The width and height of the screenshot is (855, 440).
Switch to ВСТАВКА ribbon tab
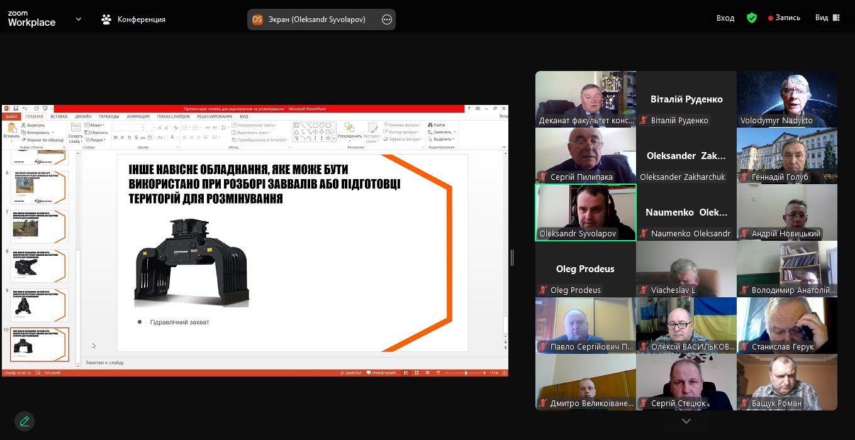coord(59,116)
